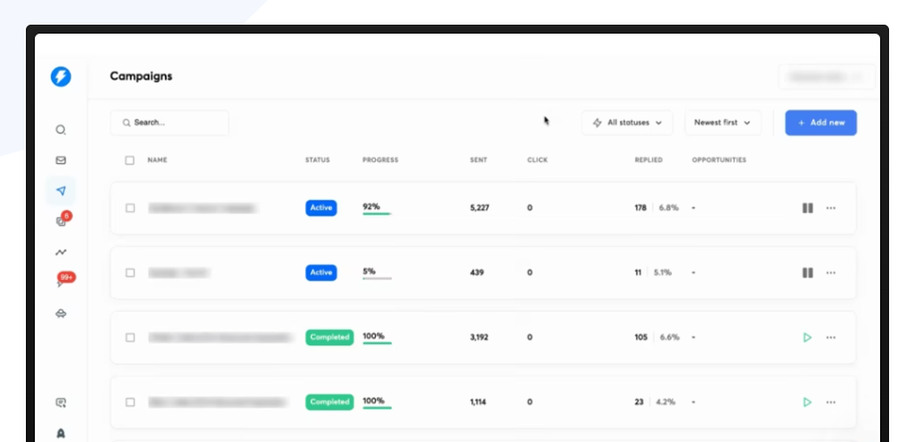
Task: Open more options for 3,192 sent campaign
Action: (x=831, y=337)
